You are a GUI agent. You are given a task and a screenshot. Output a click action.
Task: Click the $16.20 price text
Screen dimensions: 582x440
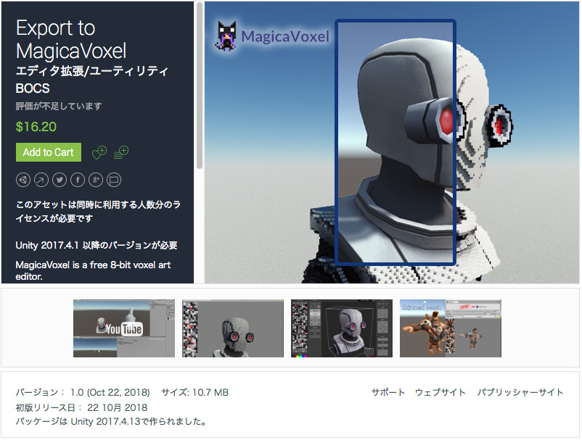click(x=36, y=127)
